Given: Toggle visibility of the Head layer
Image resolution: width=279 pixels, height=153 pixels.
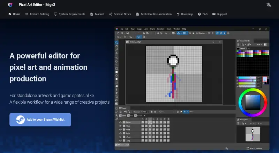Looking at the screenshot, I should point(120,130).
